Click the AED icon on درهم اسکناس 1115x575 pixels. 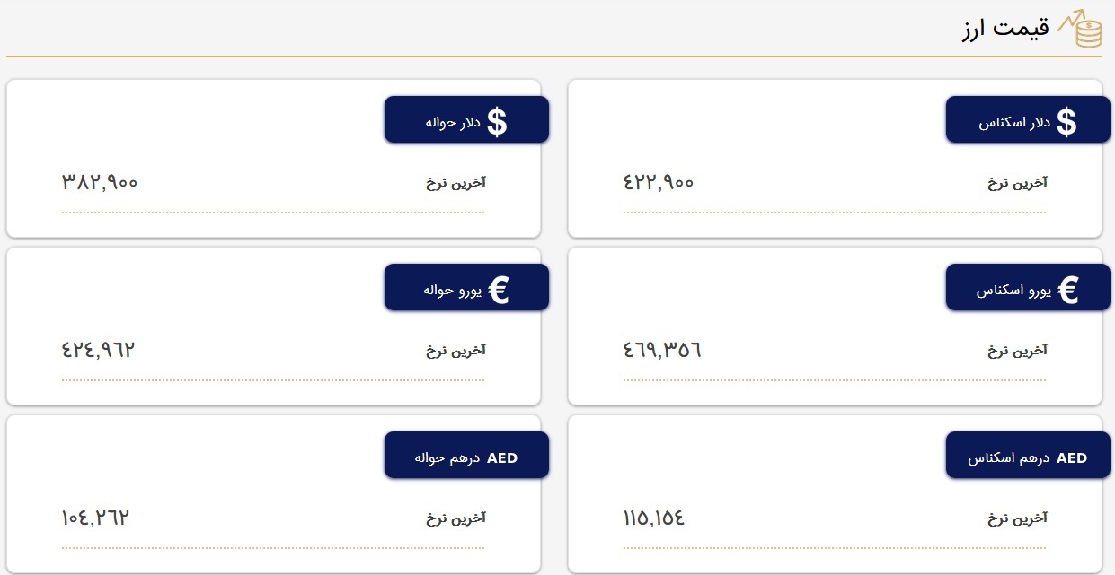pyautogui.click(x=1072, y=458)
